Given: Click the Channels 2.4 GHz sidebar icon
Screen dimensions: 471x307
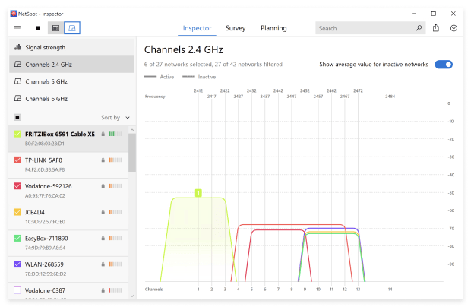Looking at the screenshot, I should (18, 65).
